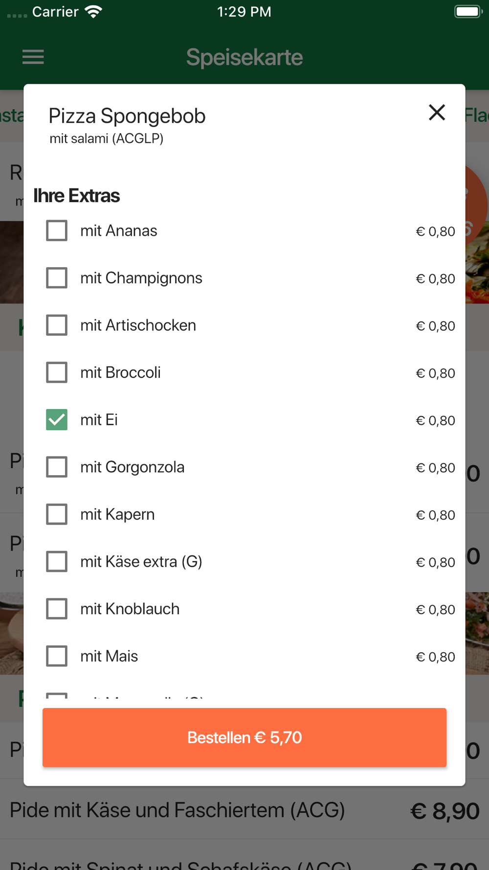
Task: Tap the Speisekarte header title
Action: 244,57
